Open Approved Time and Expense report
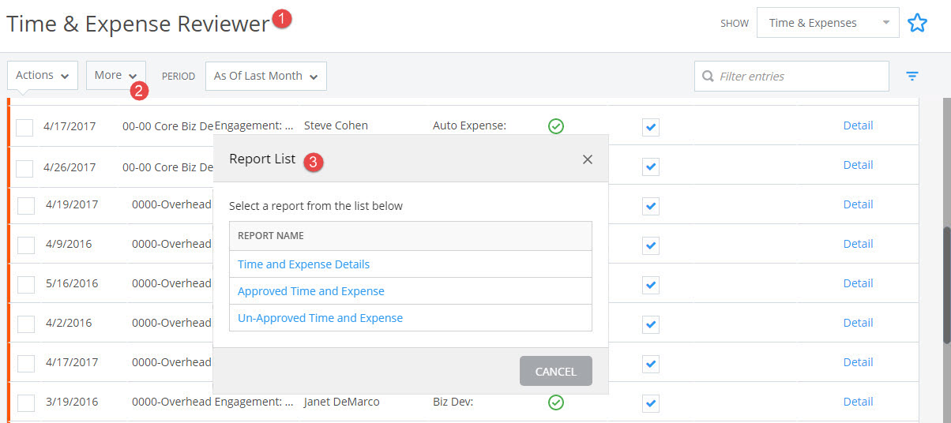951x423 pixels. 311,291
